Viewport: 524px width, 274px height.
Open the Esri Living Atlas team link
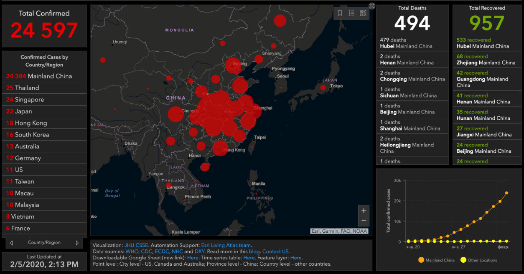227,245
